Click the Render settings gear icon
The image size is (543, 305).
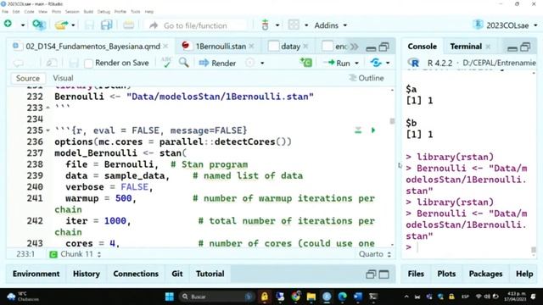click(249, 63)
